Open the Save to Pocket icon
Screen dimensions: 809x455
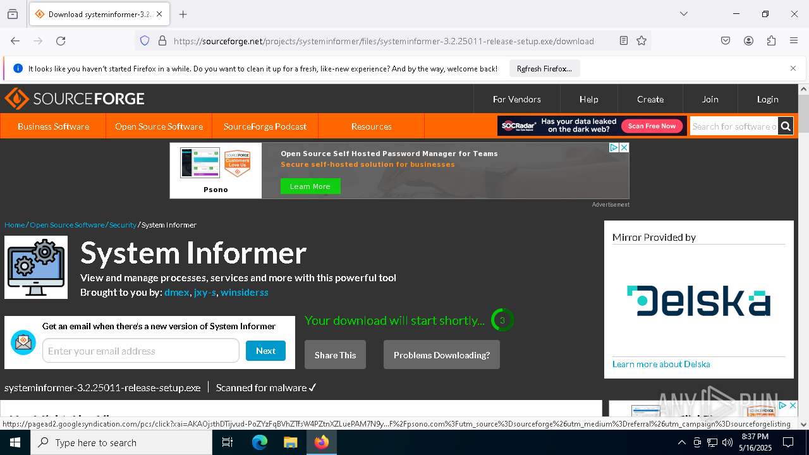(726, 40)
